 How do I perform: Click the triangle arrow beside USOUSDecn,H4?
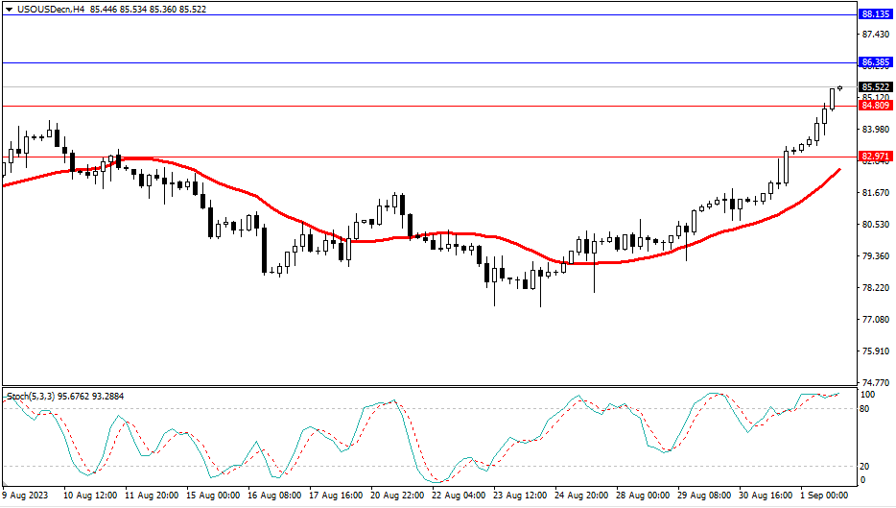tap(9, 9)
